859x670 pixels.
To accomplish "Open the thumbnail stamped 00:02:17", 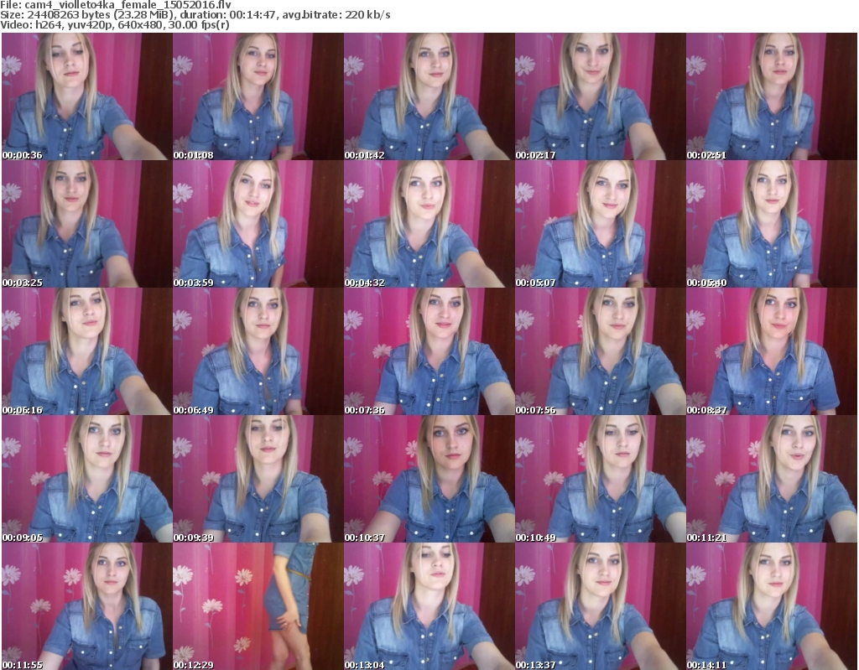I will click(x=600, y=96).
